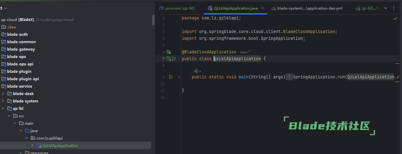Click line number 13 in the gutter

[163, 90]
